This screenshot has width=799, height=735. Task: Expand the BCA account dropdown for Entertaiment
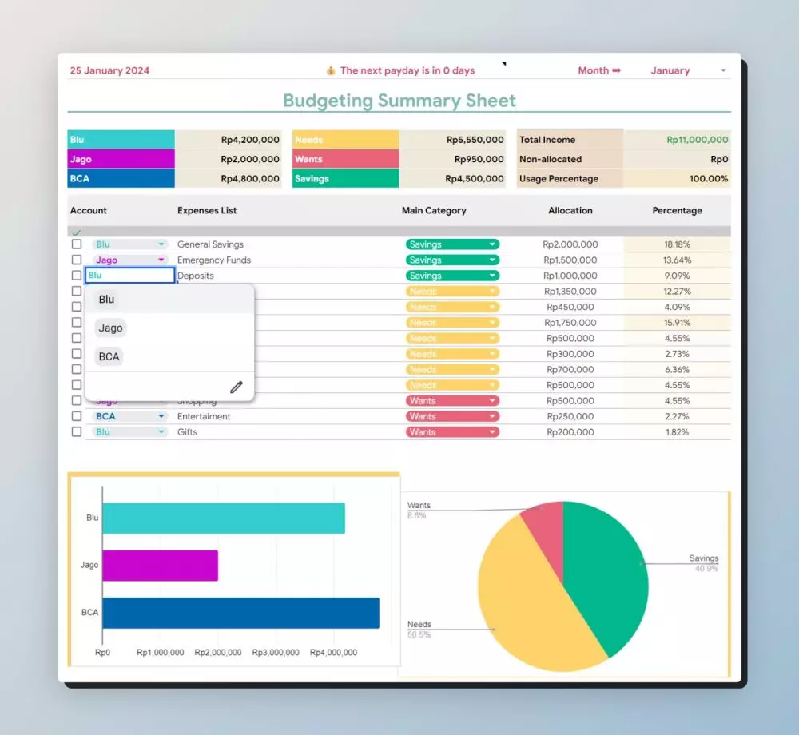(x=161, y=416)
